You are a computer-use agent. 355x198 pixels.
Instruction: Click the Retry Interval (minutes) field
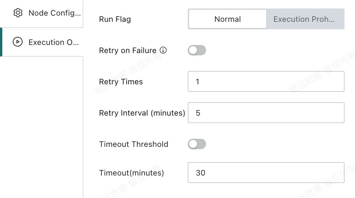pos(266,113)
